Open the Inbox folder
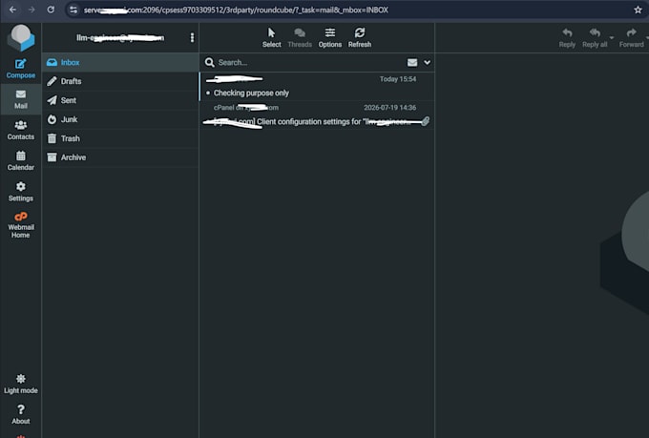Screen dimensions: 649x438 [x=120, y=63]
